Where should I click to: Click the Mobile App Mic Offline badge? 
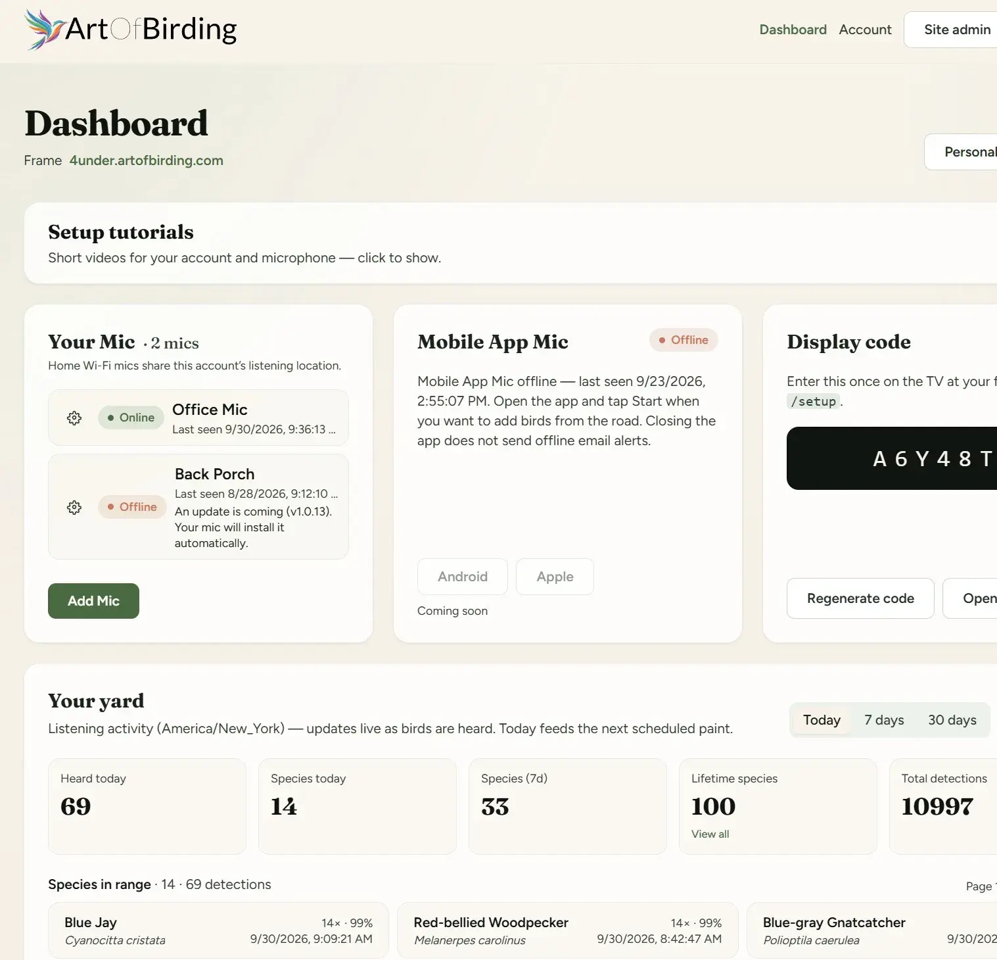(x=684, y=340)
